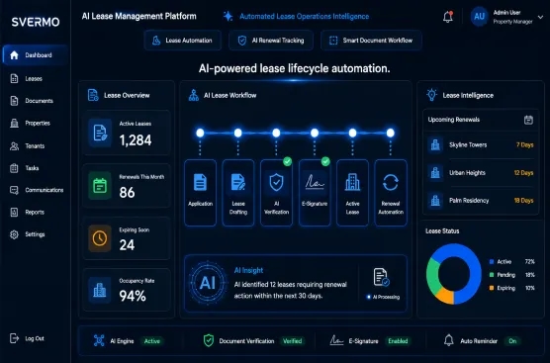Click the AU user avatar
This screenshot has height=363, width=550.
pos(479,17)
